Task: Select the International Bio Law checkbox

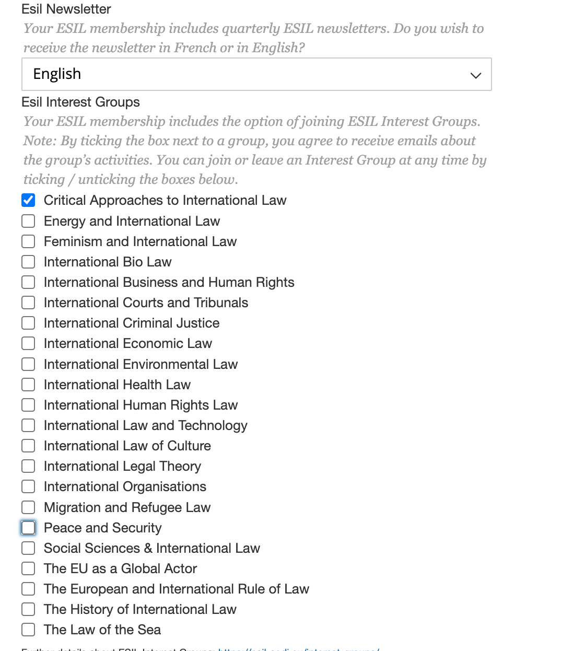Action: [28, 262]
